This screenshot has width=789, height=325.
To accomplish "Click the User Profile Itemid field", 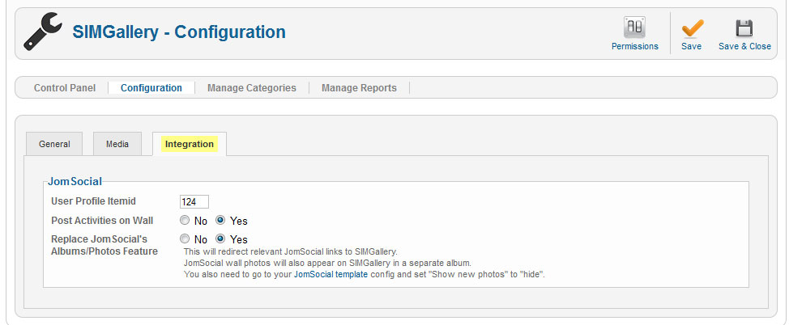I will 194,202.
